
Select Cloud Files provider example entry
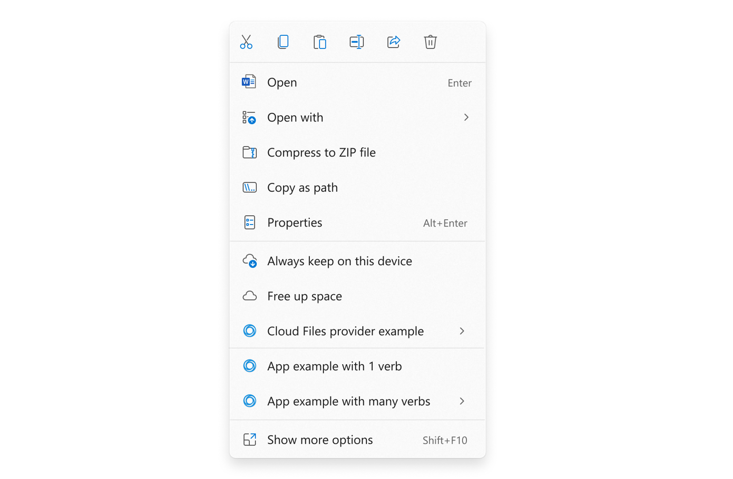click(x=357, y=331)
